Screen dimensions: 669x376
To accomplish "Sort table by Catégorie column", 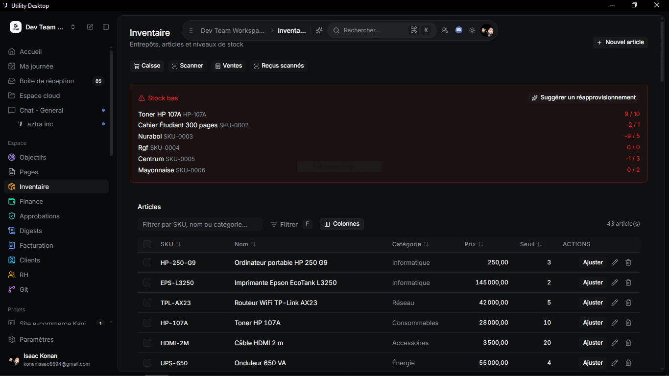I will [x=410, y=244].
